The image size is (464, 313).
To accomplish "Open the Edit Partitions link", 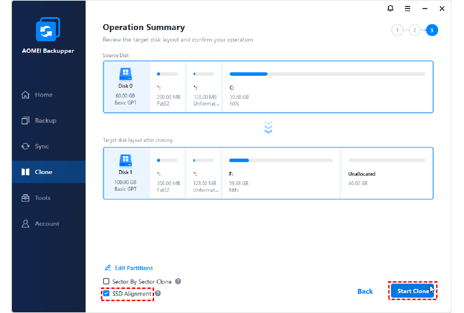I will coord(134,268).
